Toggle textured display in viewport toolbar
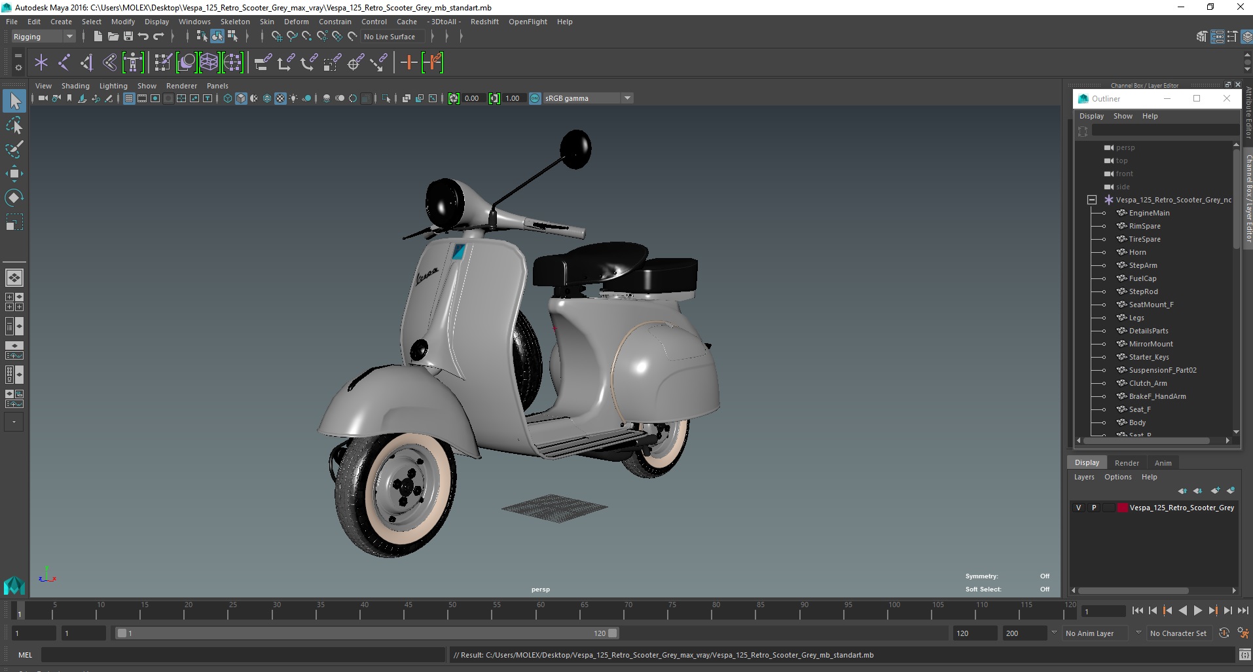 (x=280, y=98)
